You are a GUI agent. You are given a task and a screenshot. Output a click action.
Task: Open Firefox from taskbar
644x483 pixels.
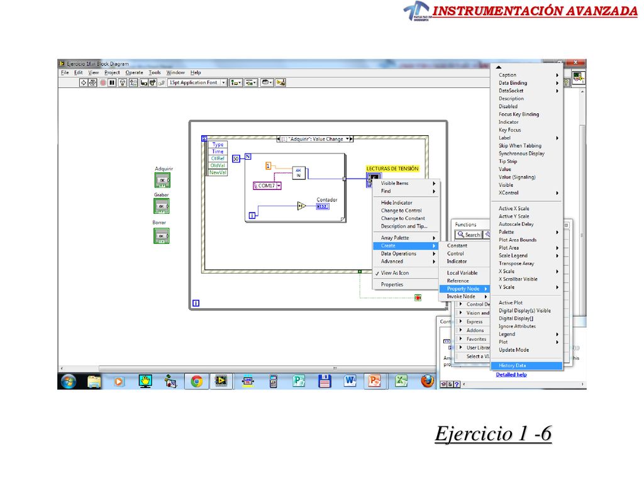click(x=428, y=382)
